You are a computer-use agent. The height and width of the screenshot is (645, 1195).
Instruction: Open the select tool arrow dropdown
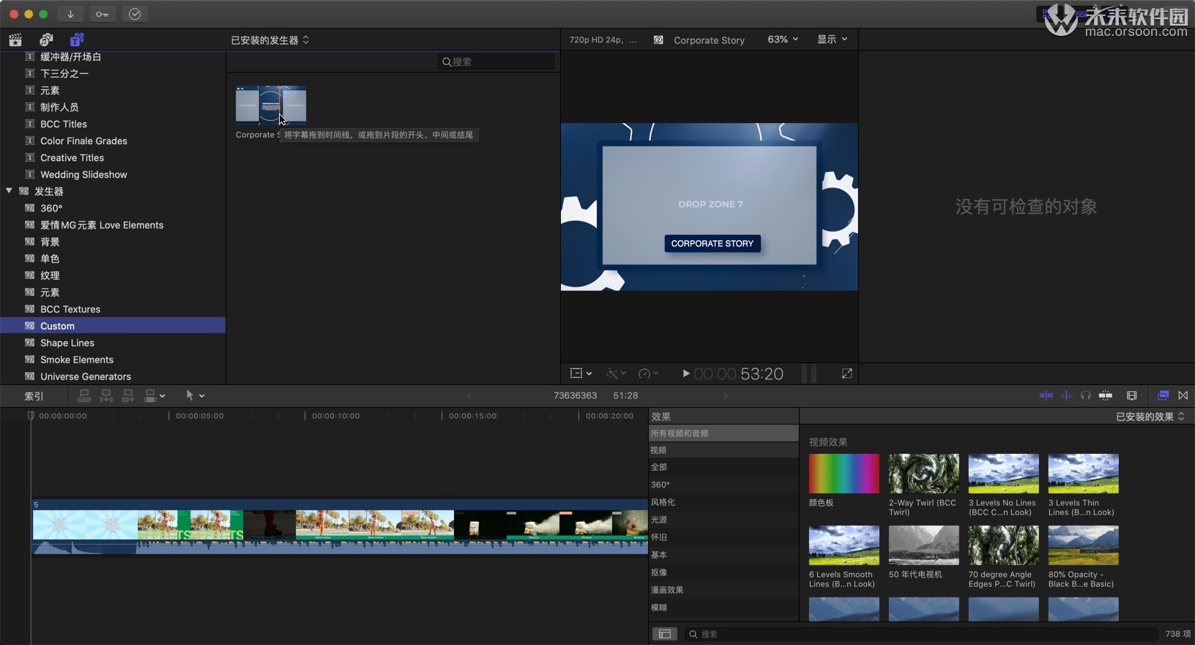coord(195,395)
